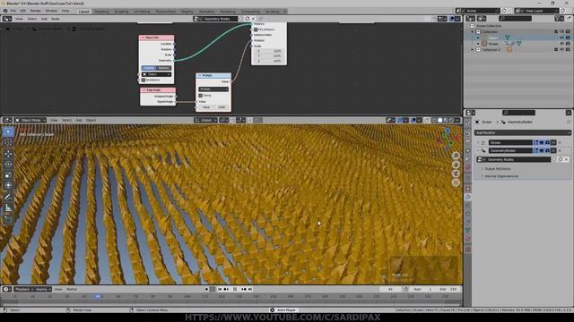Open the File menu
The height and width of the screenshot is (322, 574).
pyautogui.click(x=13, y=12)
